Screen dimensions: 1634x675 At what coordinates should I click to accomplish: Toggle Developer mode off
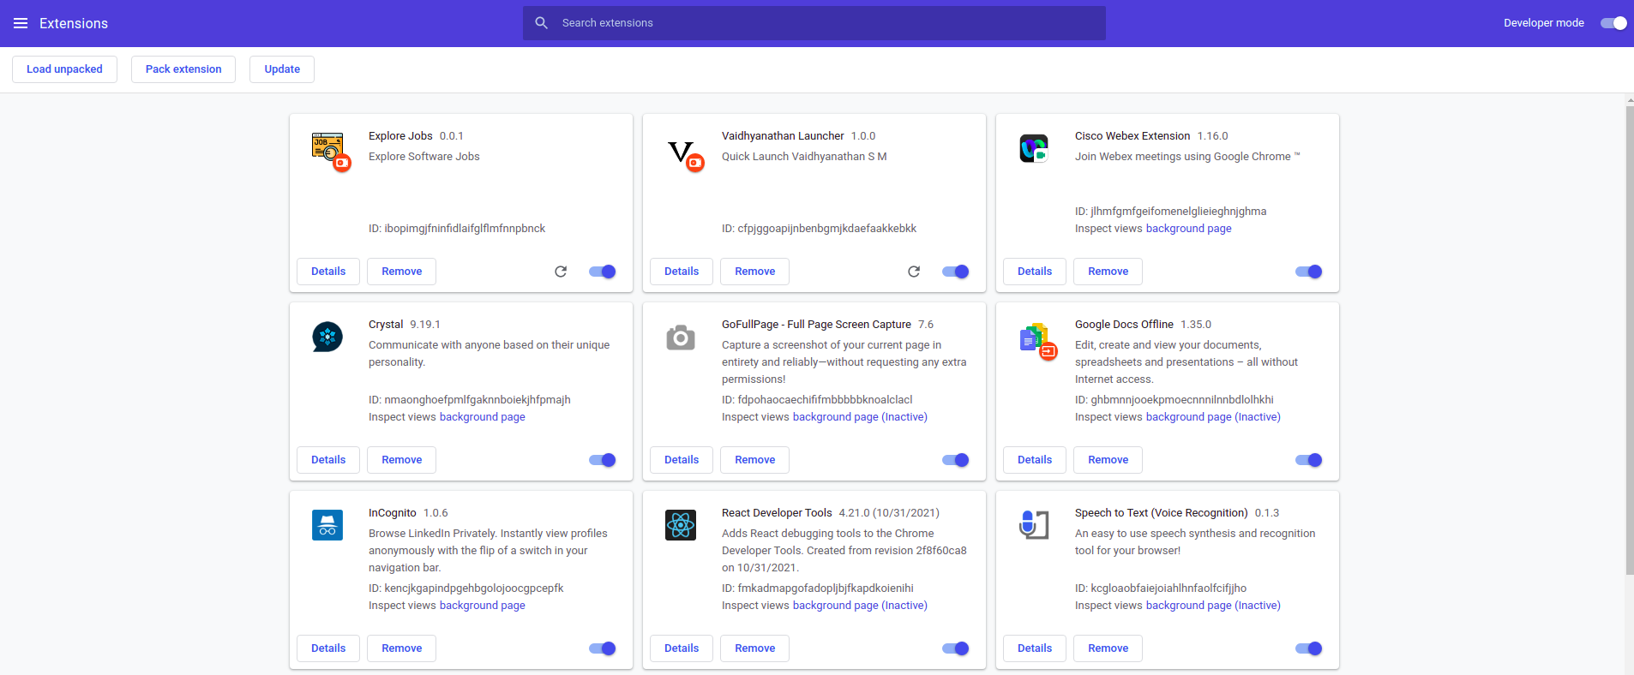pos(1613,23)
